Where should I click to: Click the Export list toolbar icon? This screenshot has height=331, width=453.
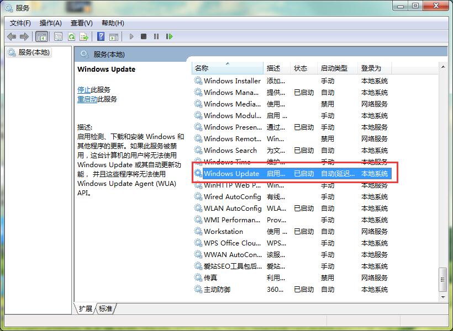point(84,36)
